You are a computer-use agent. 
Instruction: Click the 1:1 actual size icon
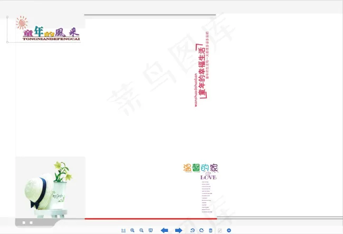123,230
